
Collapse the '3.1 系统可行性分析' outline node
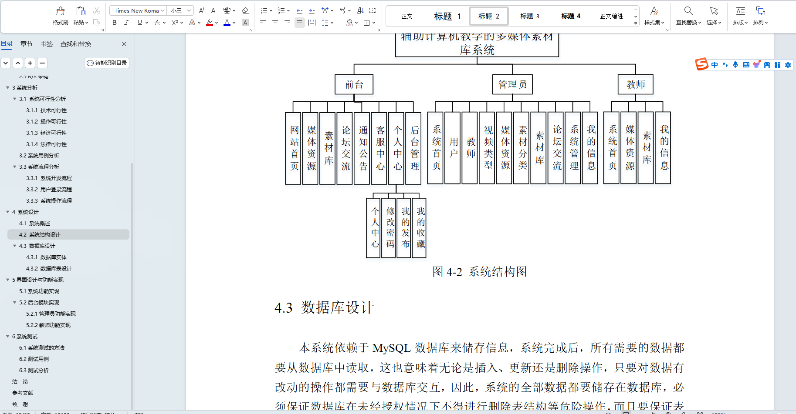click(15, 99)
